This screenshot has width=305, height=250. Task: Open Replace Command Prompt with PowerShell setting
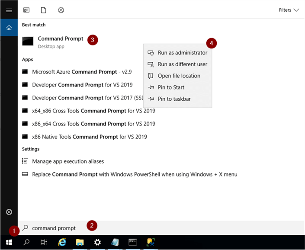coord(130,174)
